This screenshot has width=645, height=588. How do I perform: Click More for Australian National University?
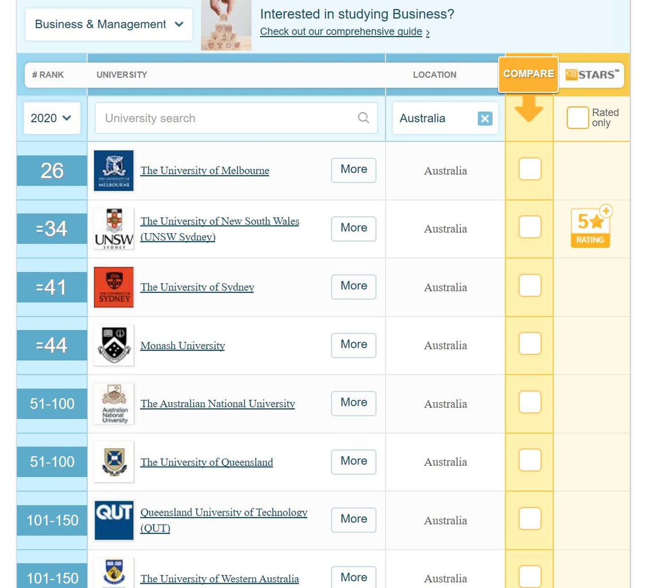[354, 403]
